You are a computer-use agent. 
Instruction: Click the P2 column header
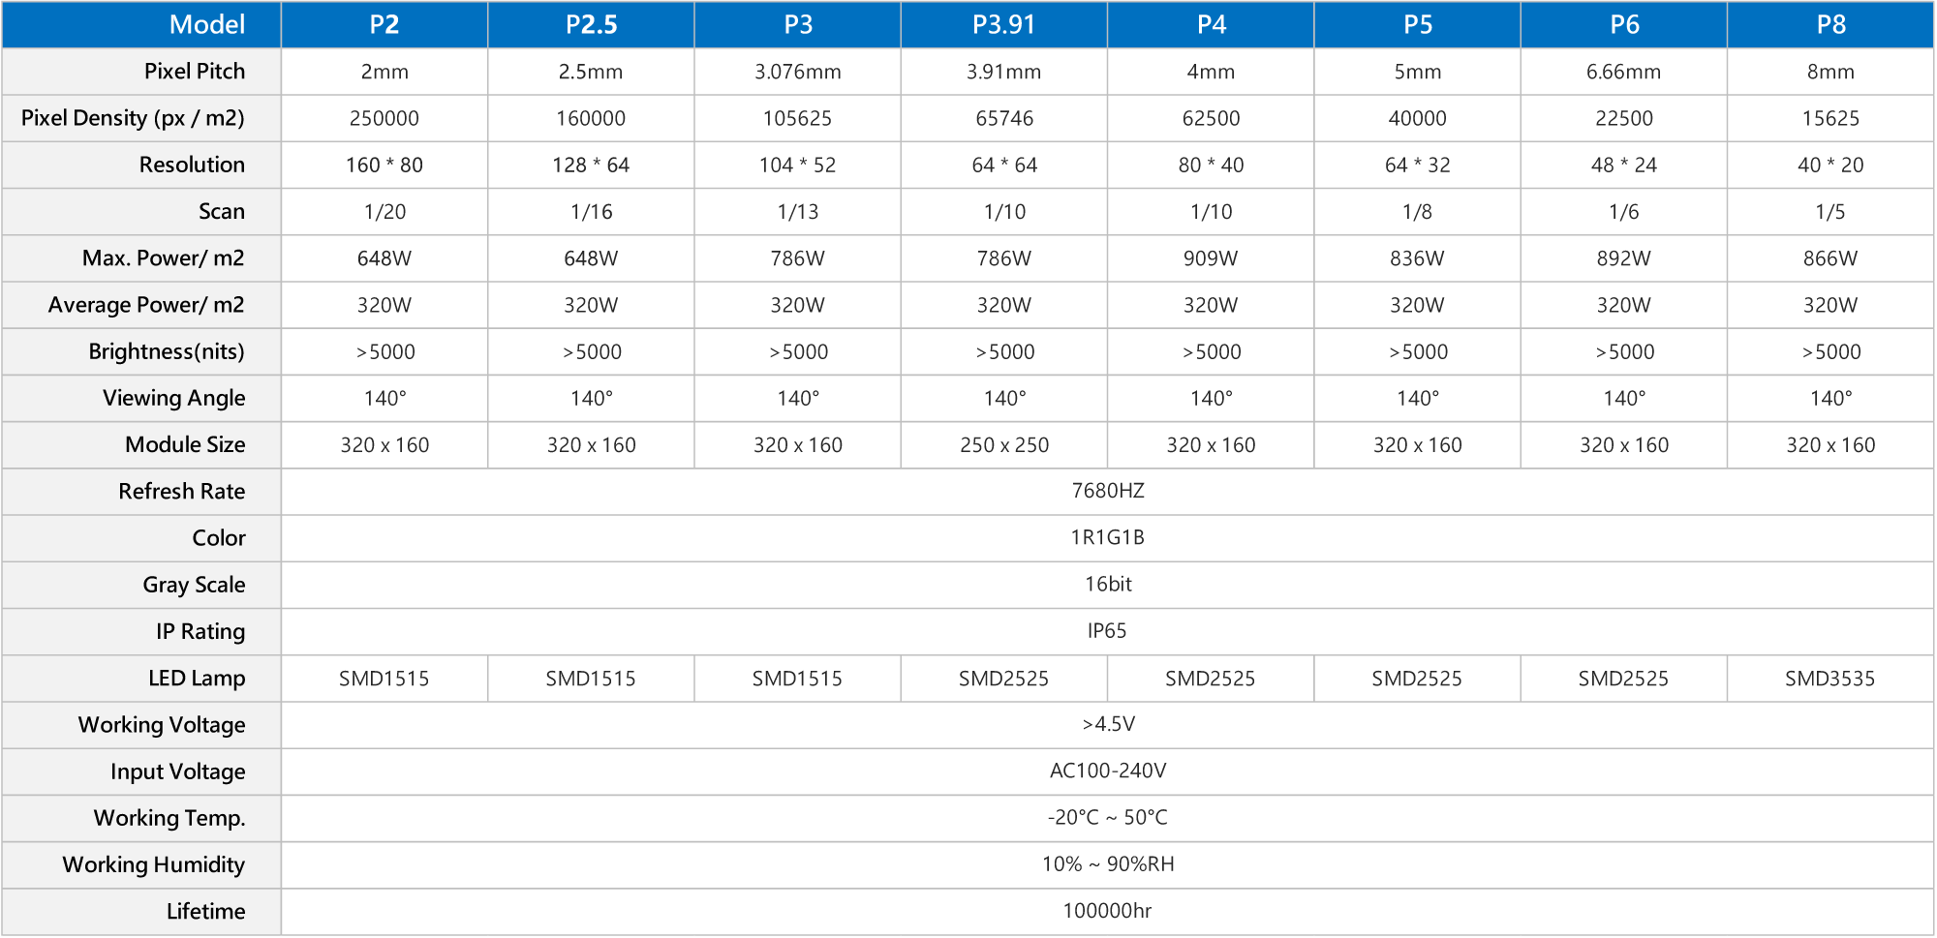click(384, 25)
